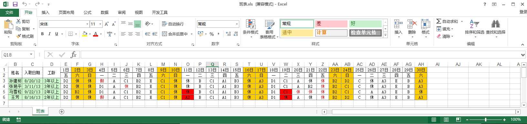Toggle align right
The image size is (527, 124).
(138, 34)
